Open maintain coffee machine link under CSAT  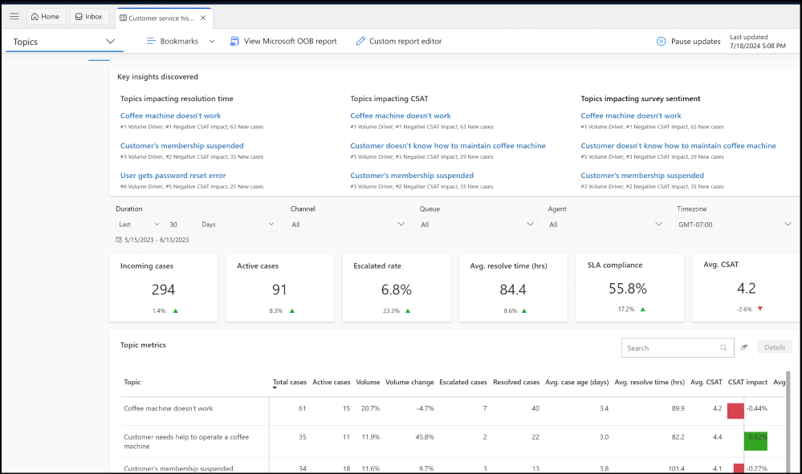(x=447, y=146)
